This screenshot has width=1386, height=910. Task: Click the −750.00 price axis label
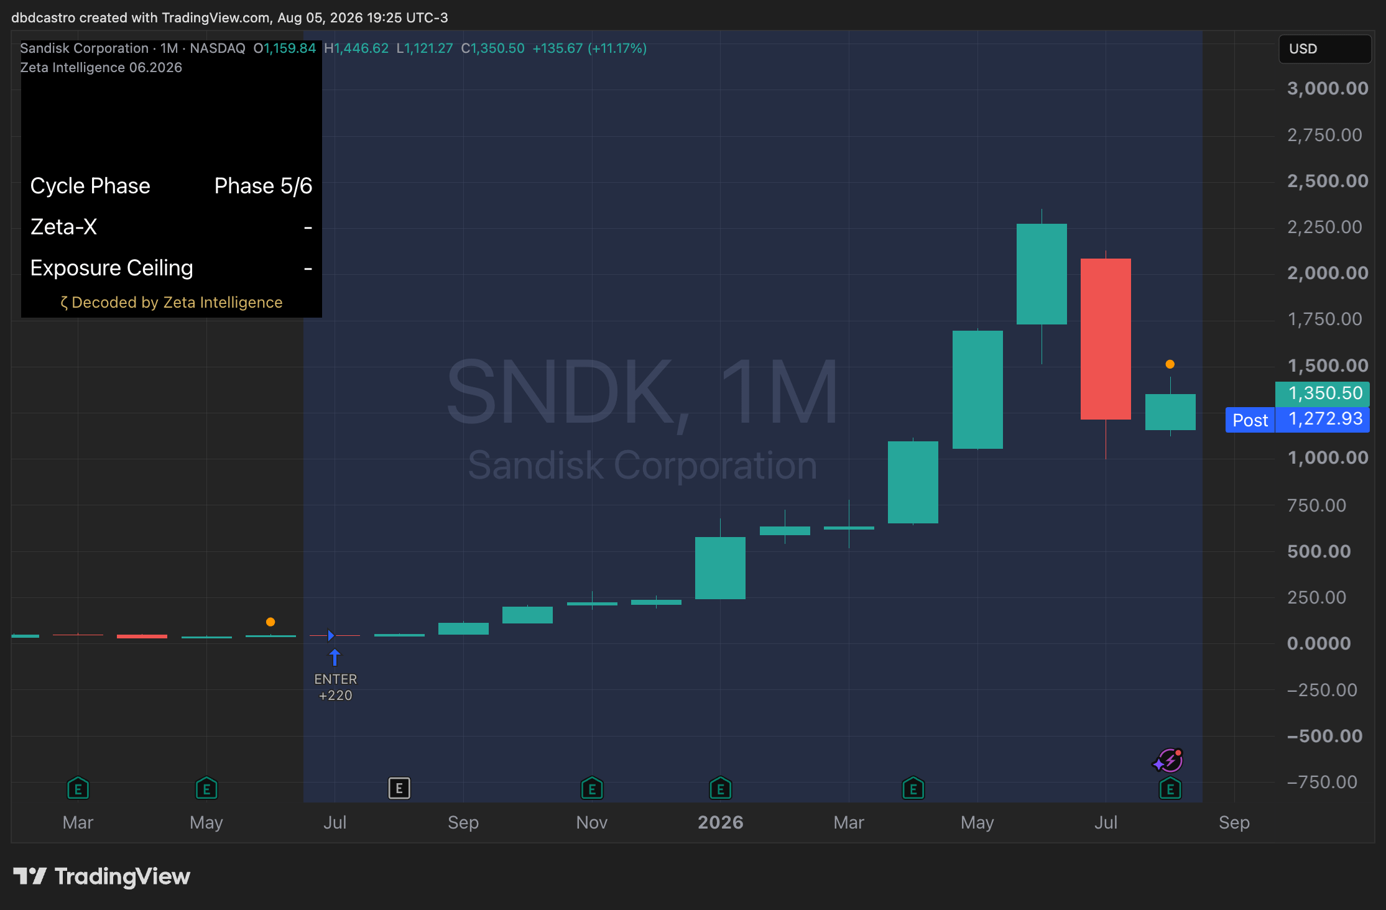pyautogui.click(x=1322, y=782)
